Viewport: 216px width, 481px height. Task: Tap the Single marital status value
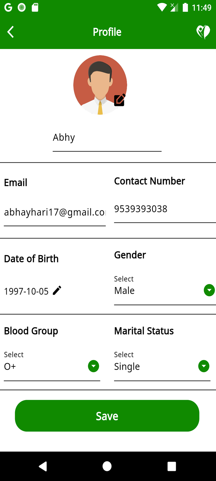point(127,366)
